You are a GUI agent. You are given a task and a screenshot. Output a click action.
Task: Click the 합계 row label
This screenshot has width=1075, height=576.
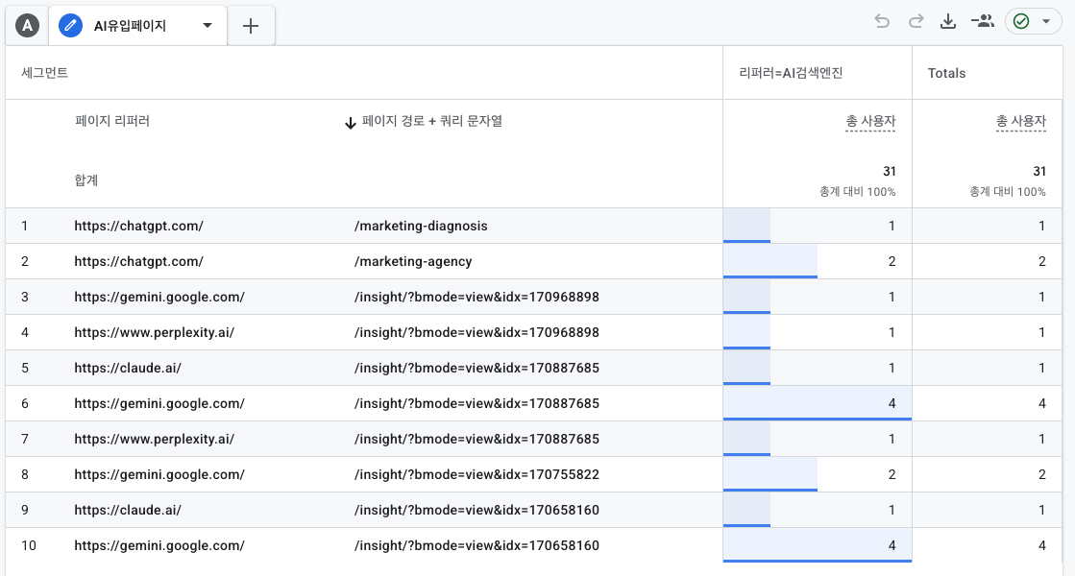86,180
